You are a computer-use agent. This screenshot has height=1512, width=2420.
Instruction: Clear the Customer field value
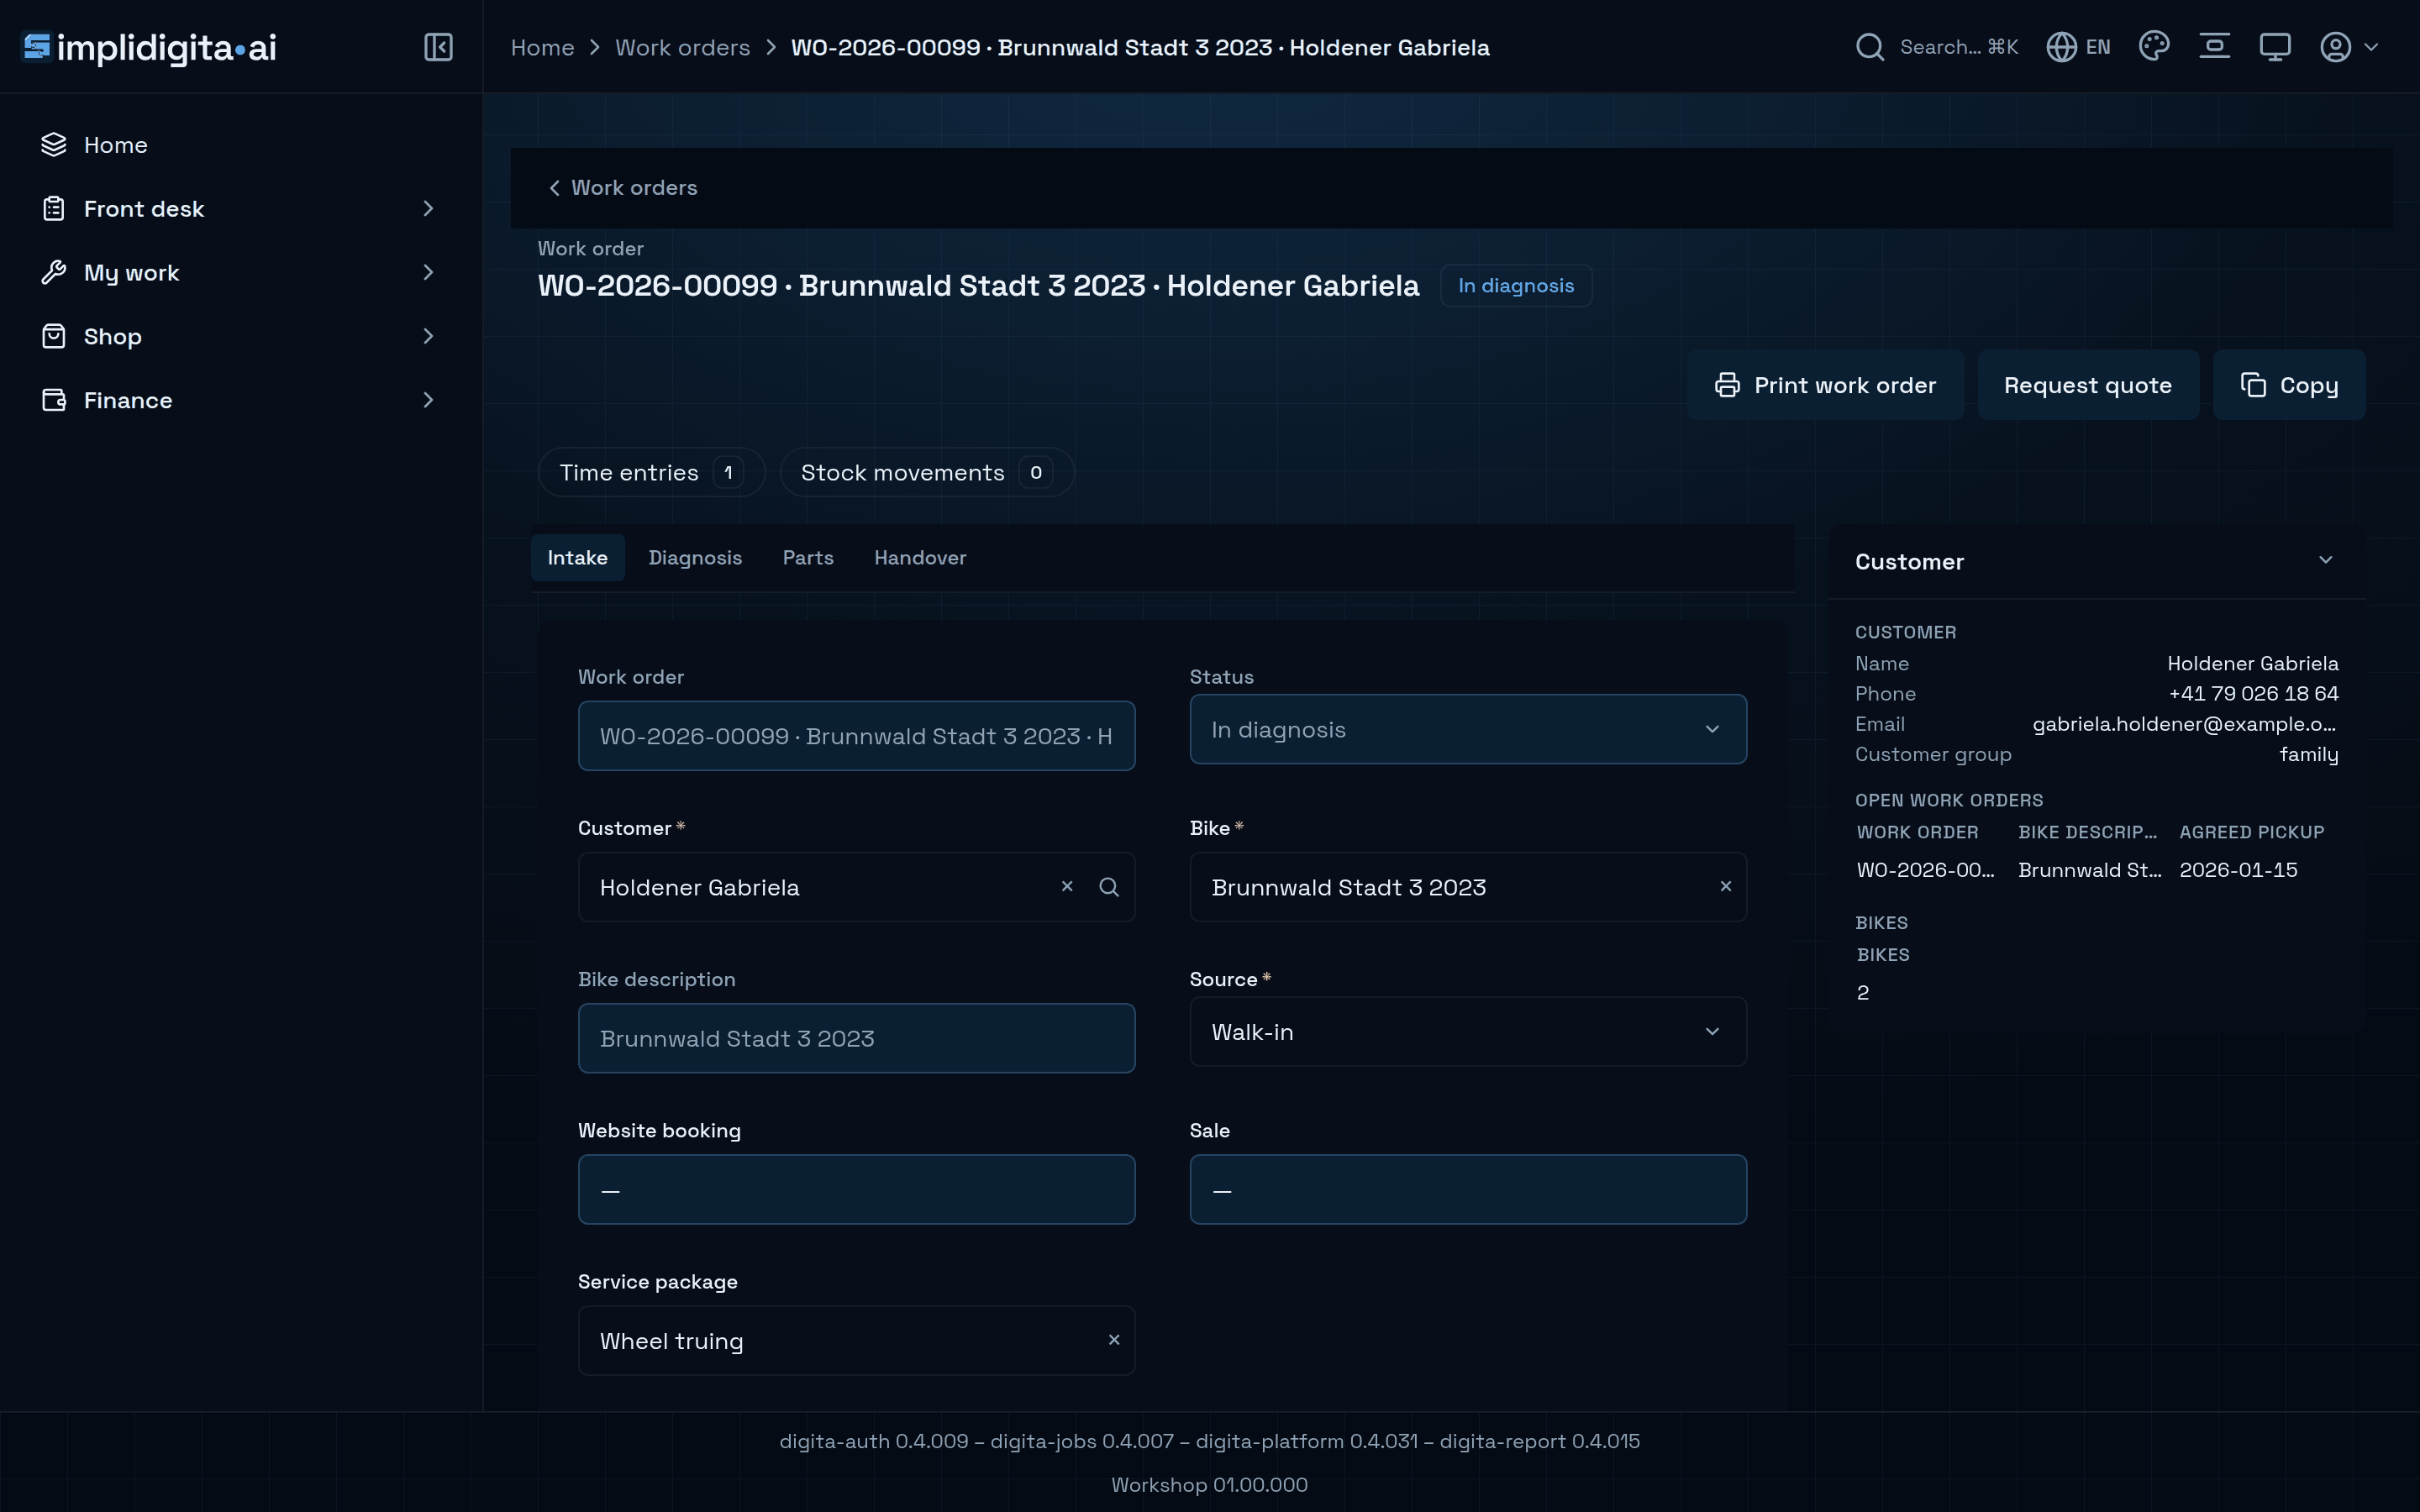1067,887
